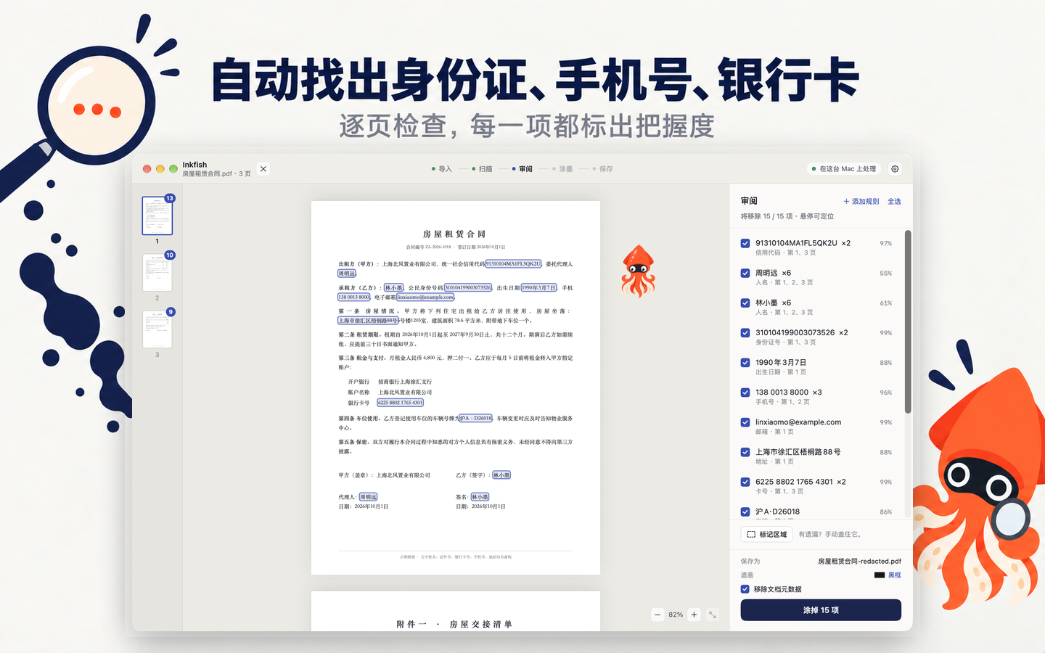Go to the 保存 save step
The image size is (1045, 653).
click(x=603, y=169)
